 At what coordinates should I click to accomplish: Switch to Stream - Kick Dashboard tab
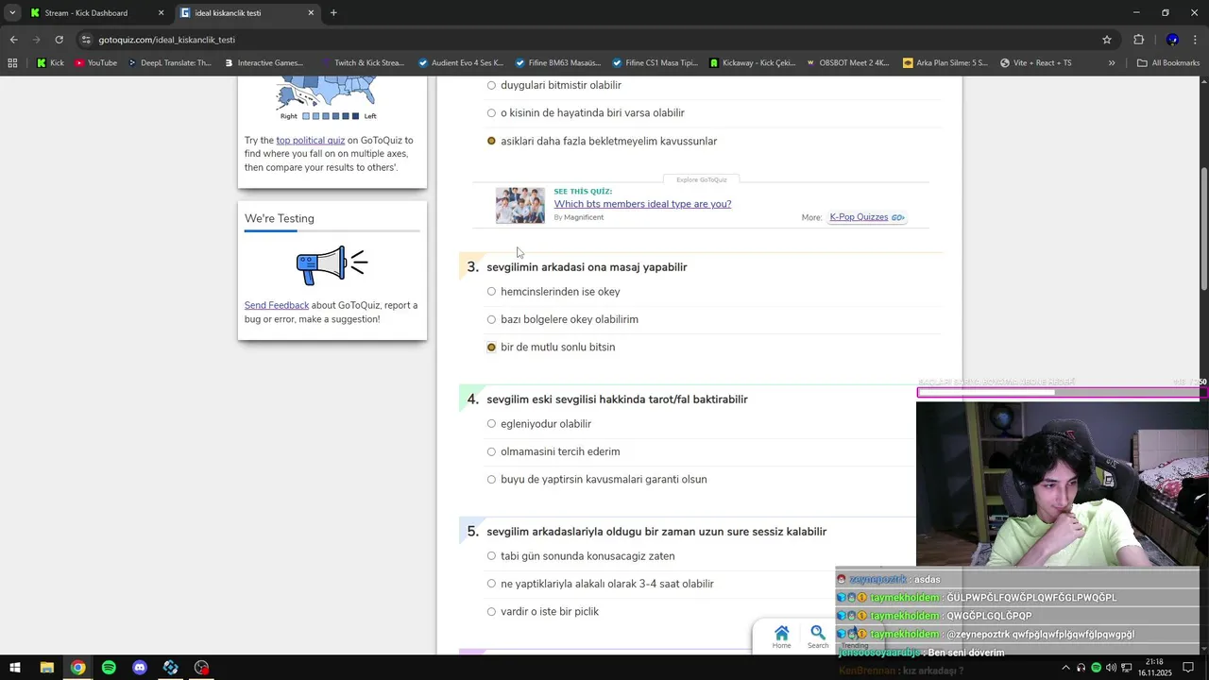96,13
